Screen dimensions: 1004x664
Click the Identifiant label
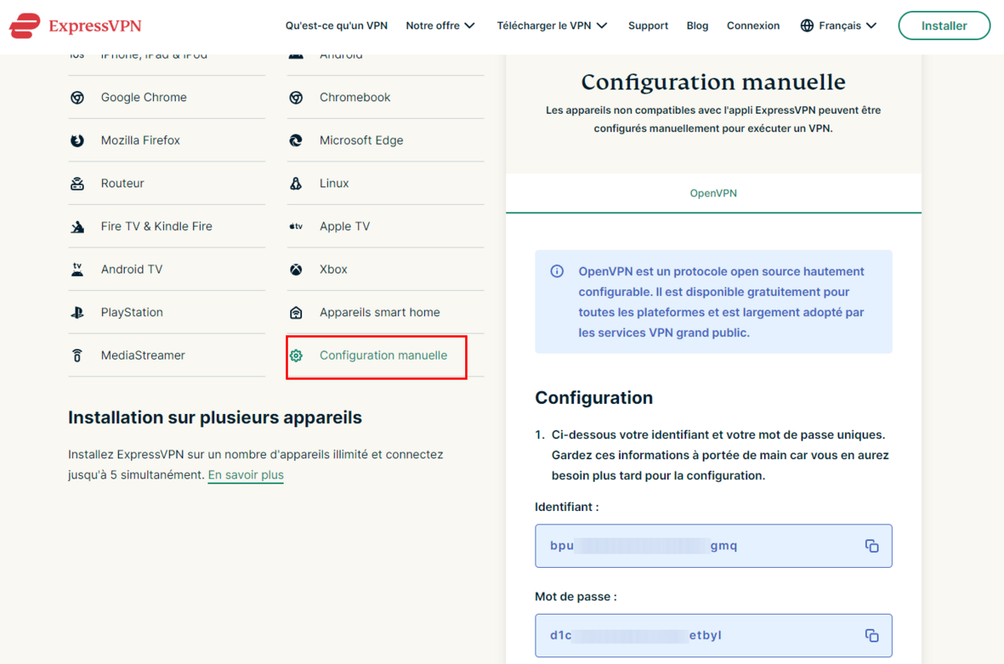567,507
